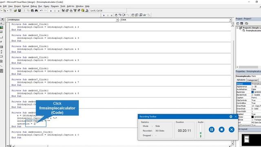Toggle breakpoint with the hand icon
261x147 pixels.
point(116,15)
